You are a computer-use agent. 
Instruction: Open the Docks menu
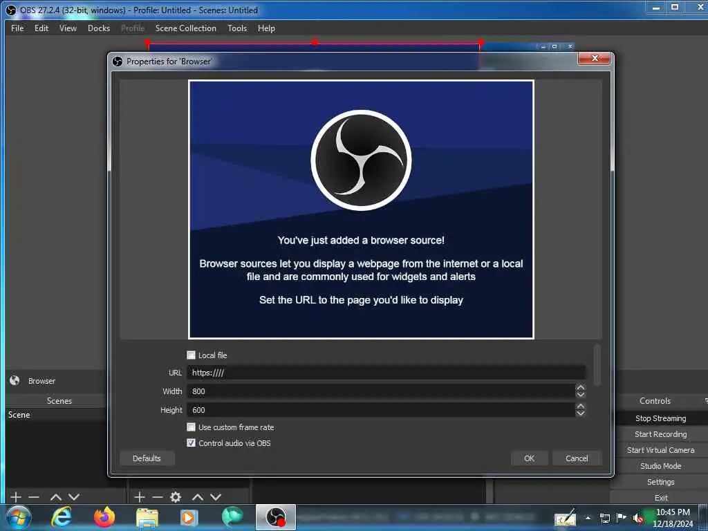point(99,28)
